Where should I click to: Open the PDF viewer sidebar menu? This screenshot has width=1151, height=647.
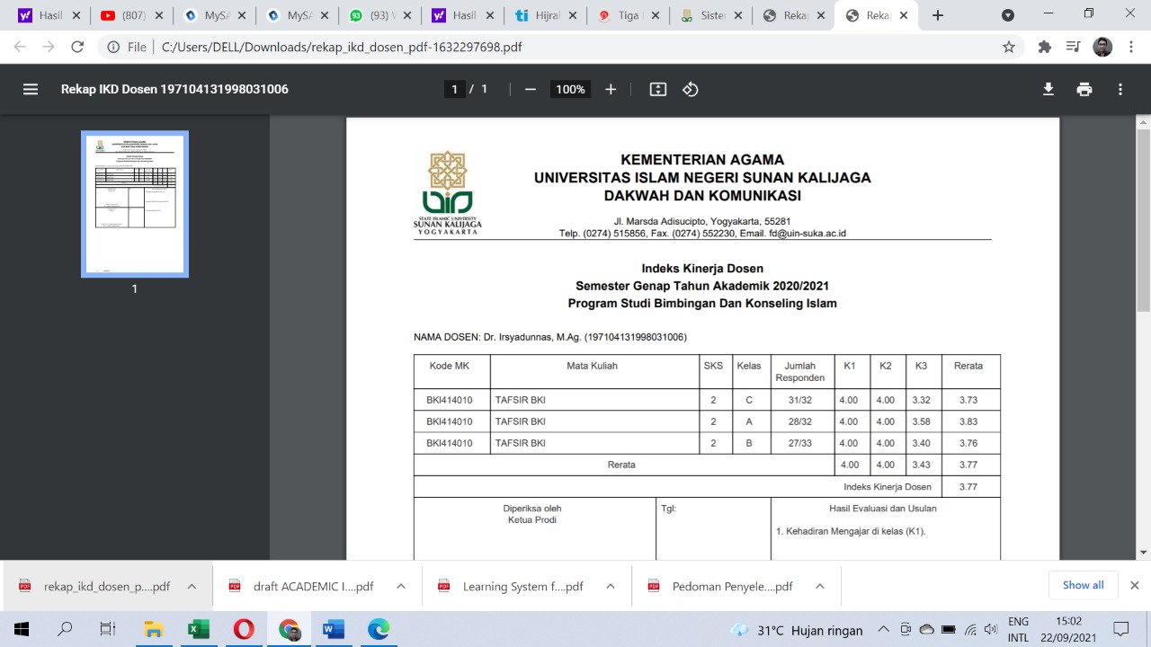[x=31, y=89]
